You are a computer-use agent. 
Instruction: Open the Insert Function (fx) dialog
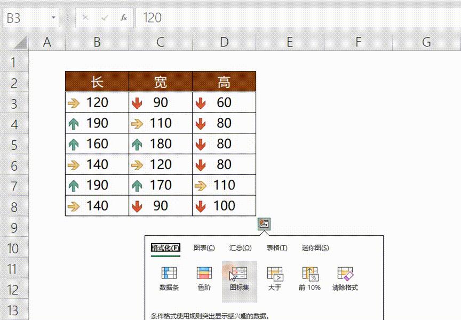(x=124, y=17)
